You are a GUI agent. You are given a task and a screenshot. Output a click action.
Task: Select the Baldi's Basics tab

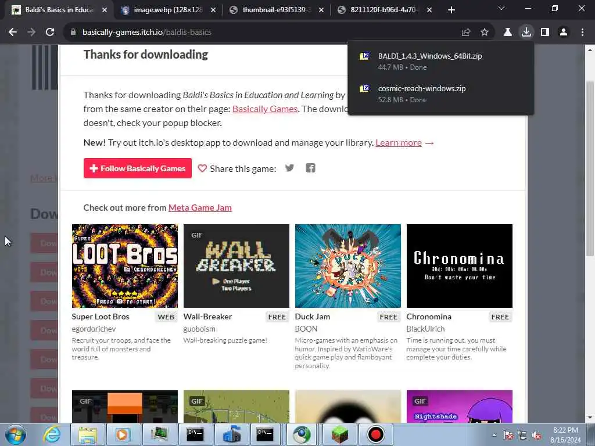coord(59,10)
